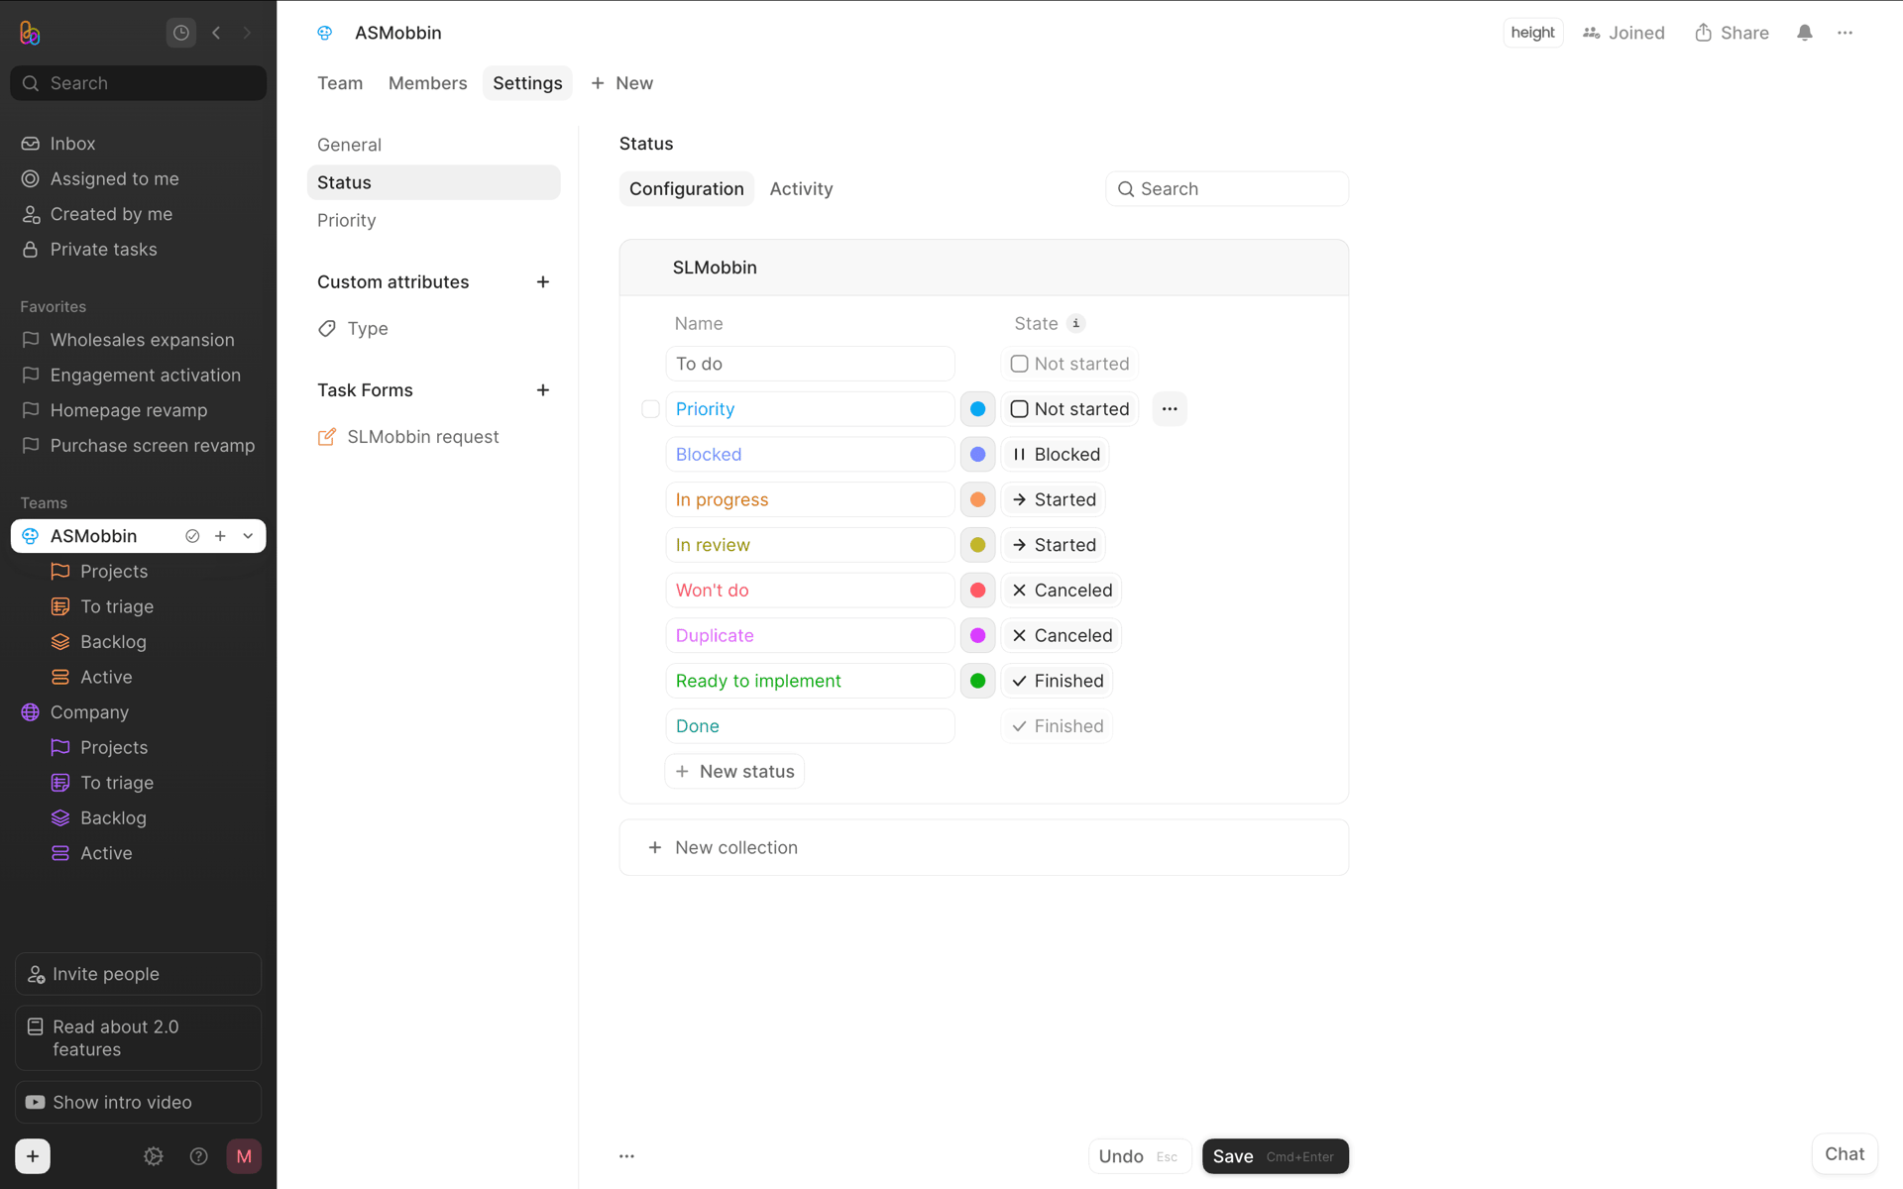
Task: Collapse the ASMobbin team chevron
Action: tap(248, 536)
